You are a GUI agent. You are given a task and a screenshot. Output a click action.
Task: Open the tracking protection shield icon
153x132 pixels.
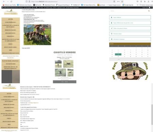[x=27, y=1]
